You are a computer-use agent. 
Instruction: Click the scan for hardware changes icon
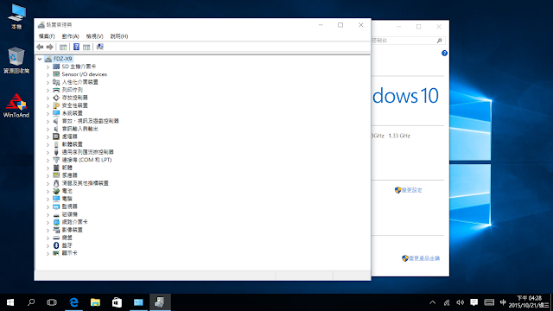[100, 47]
